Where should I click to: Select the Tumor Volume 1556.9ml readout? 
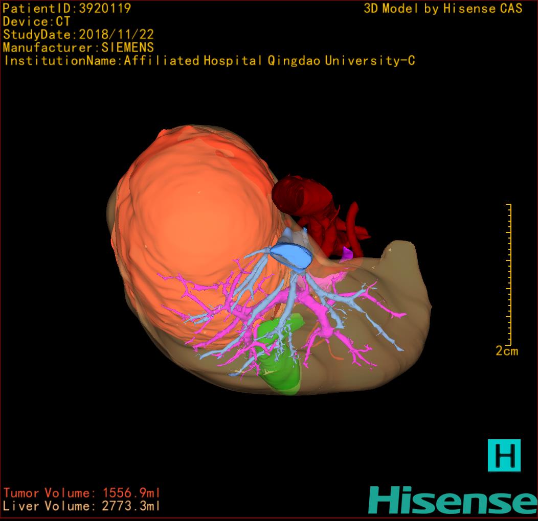click(82, 493)
